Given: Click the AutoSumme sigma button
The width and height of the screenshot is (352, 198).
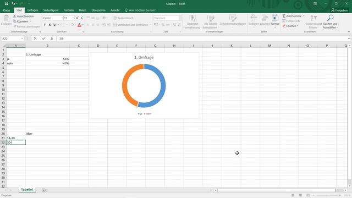Looking at the screenshot, I should click(292, 16).
